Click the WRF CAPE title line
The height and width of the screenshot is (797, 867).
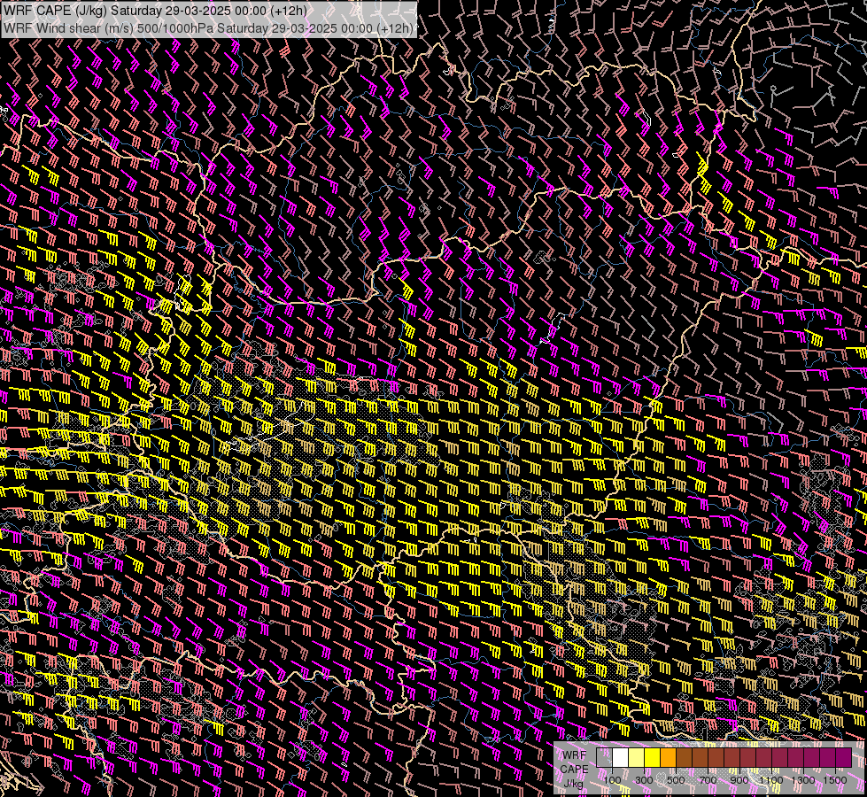coord(155,11)
